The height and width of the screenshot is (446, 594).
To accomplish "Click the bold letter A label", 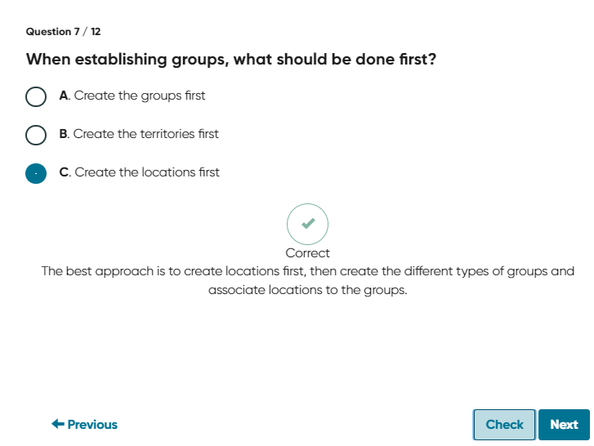I will 65,96.
